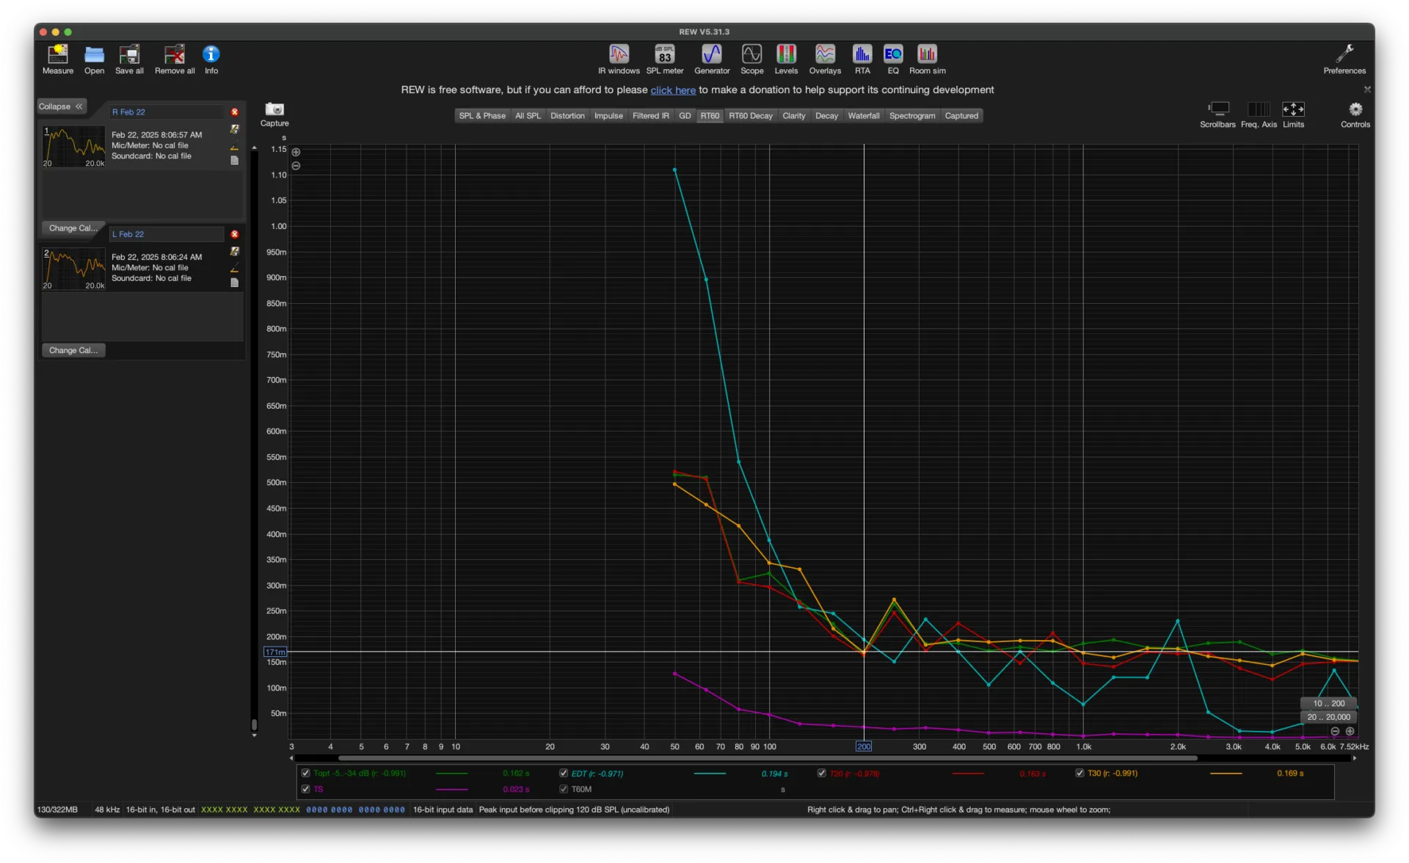Click the 'click here' donation link
The width and height of the screenshot is (1409, 863).
pos(672,90)
